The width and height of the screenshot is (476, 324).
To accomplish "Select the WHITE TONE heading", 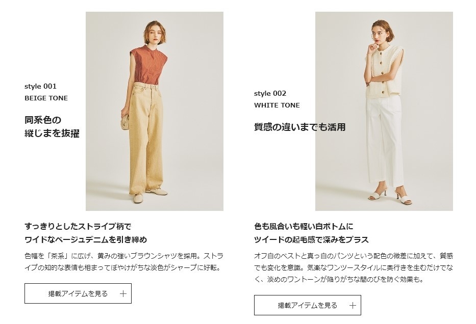I will [x=277, y=105].
